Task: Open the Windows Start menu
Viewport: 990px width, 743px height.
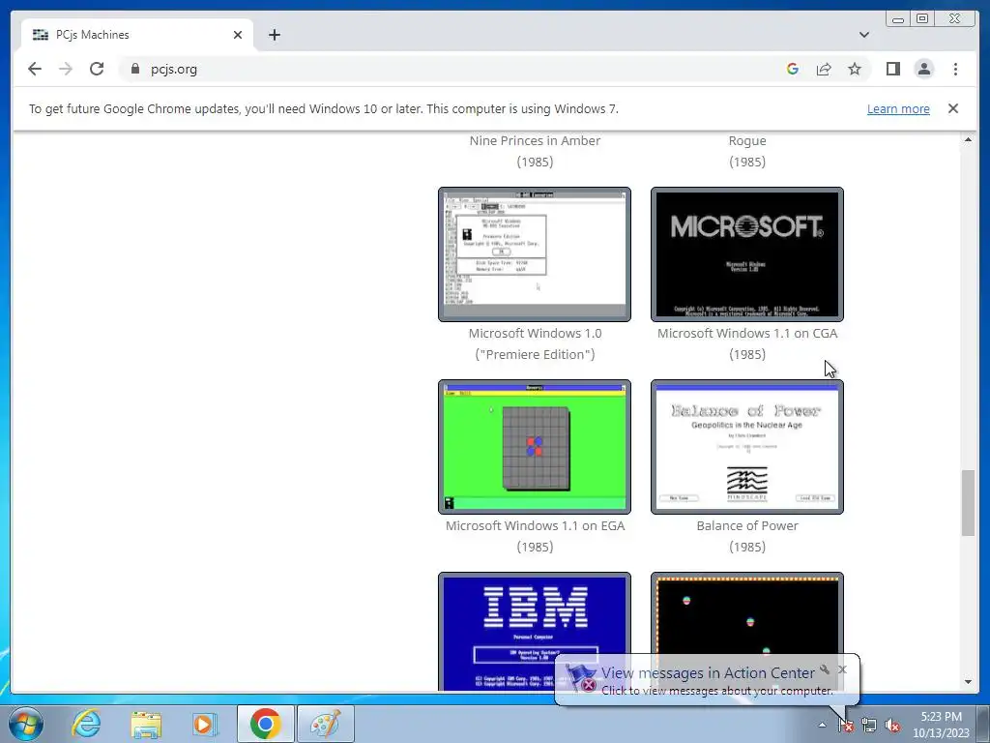Action: [26, 724]
